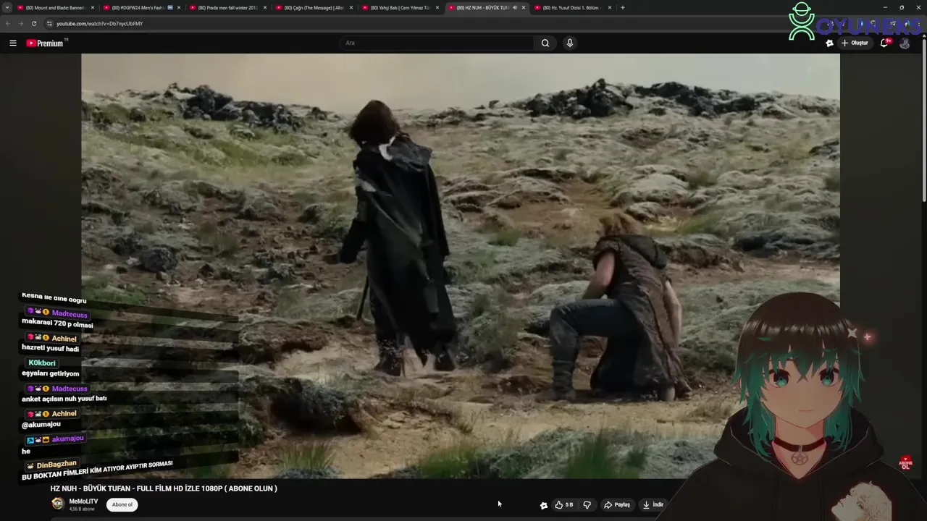Open a new browser tab
Screen dimensions: 927x521
click(x=623, y=7)
